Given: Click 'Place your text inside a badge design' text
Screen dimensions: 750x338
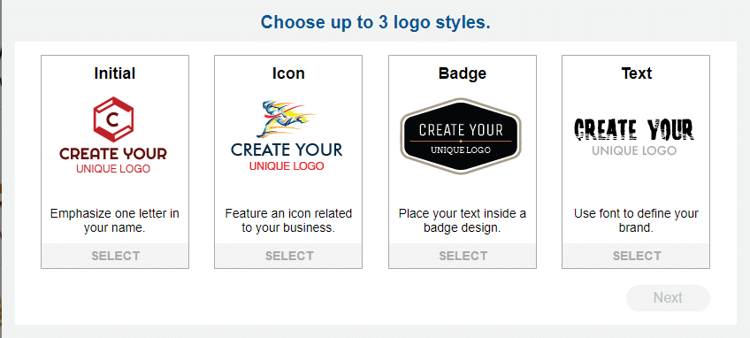Looking at the screenshot, I should [x=462, y=220].
